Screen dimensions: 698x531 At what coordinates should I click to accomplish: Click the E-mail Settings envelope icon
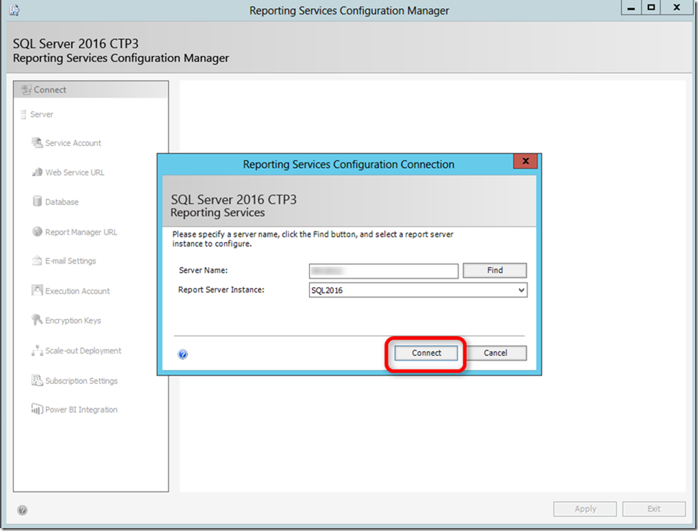coord(37,260)
